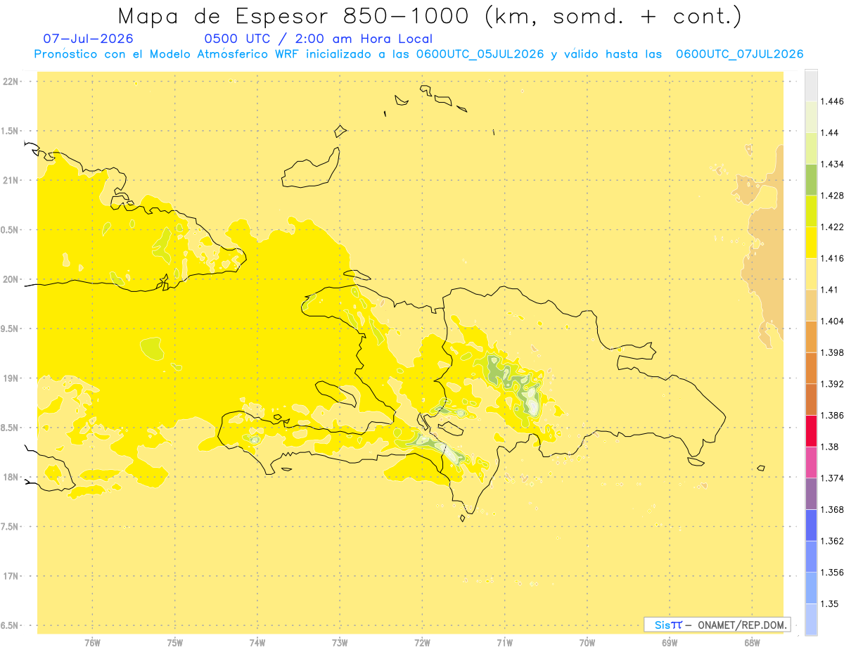Viewport: 844px width, 652px height.
Task: Click the legend value '1.35'
Action: coord(830,603)
